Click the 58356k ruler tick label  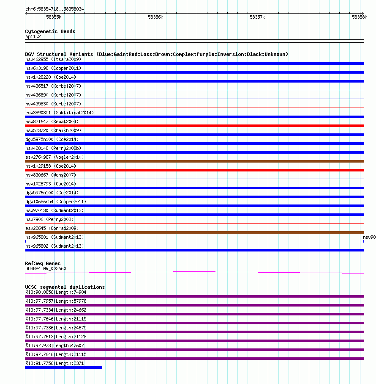click(155, 17)
